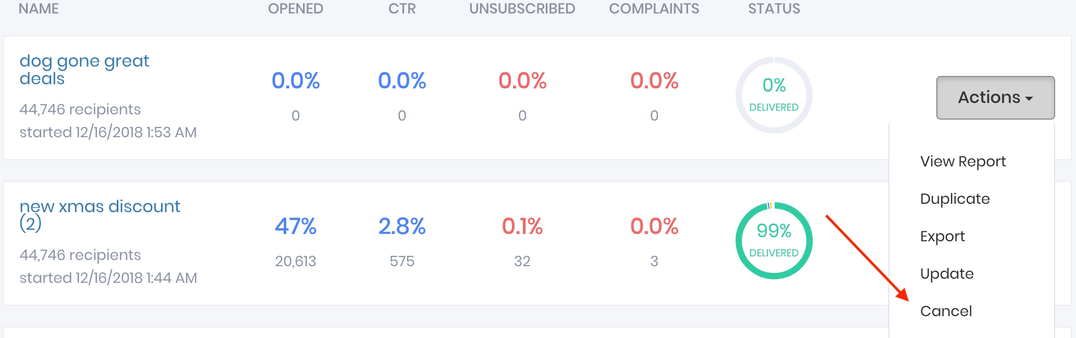Select Update from the Actions menu

point(946,274)
